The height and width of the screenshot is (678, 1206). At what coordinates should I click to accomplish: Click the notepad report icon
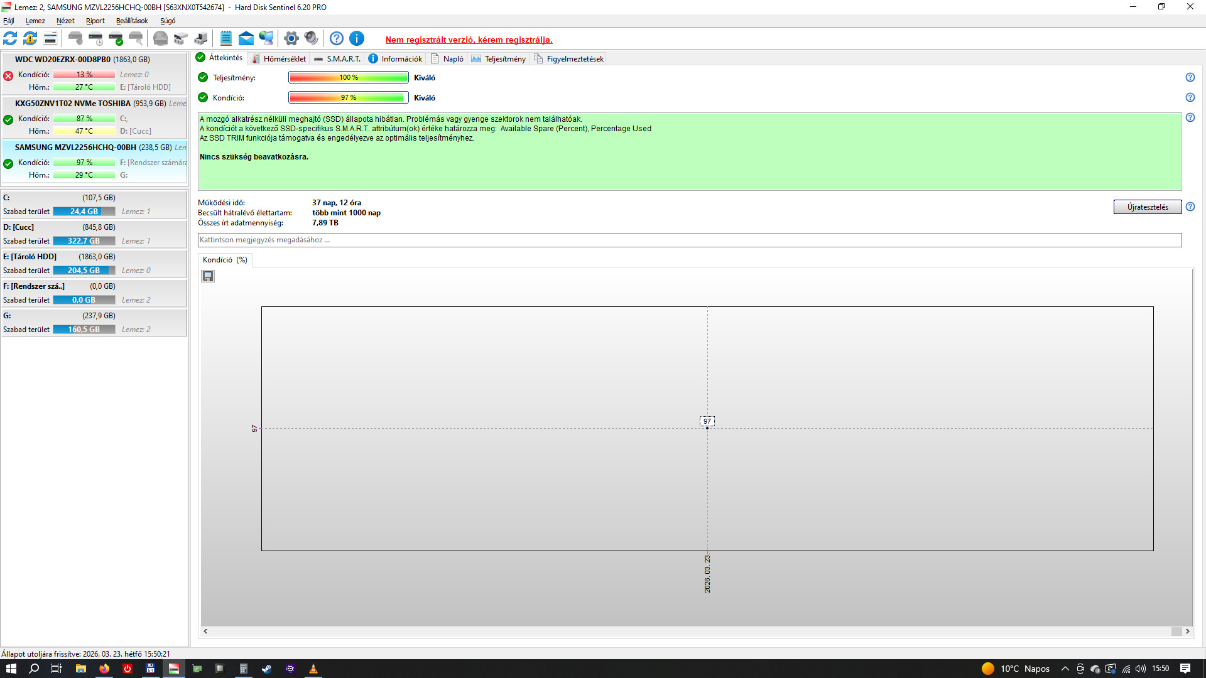(226, 38)
